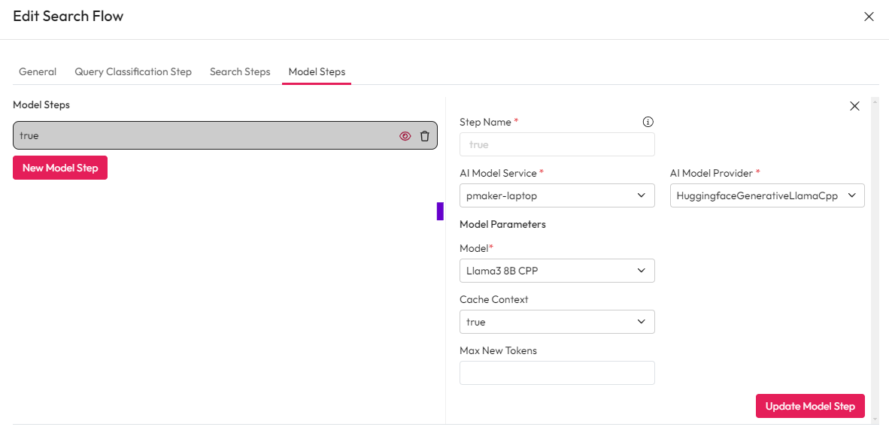Click the New Model Step button
The width and height of the screenshot is (889, 430).
[60, 168]
